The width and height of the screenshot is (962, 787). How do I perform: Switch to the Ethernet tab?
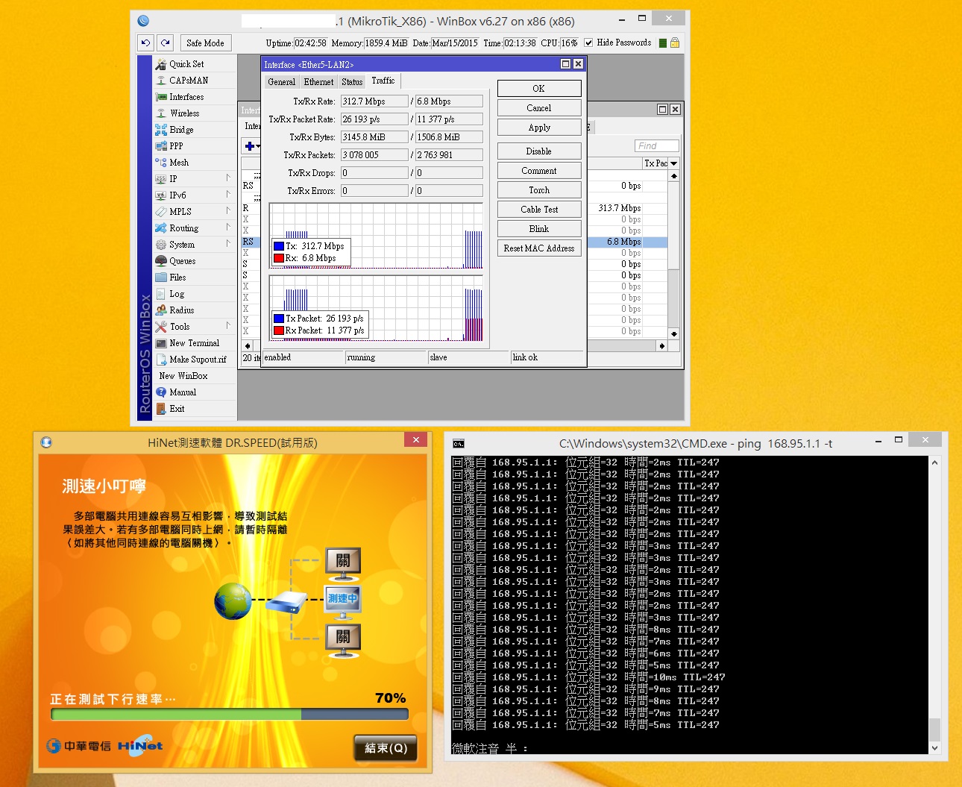pyautogui.click(x=318, y=82)
